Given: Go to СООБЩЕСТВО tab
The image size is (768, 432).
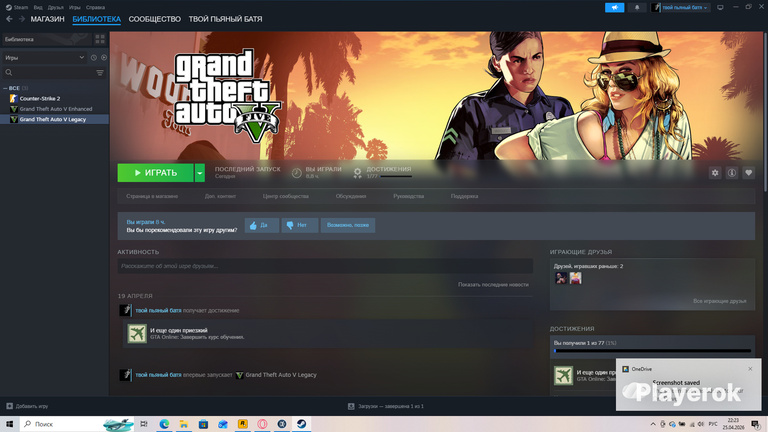Looking at the screenshot, I should coord(155,19).
